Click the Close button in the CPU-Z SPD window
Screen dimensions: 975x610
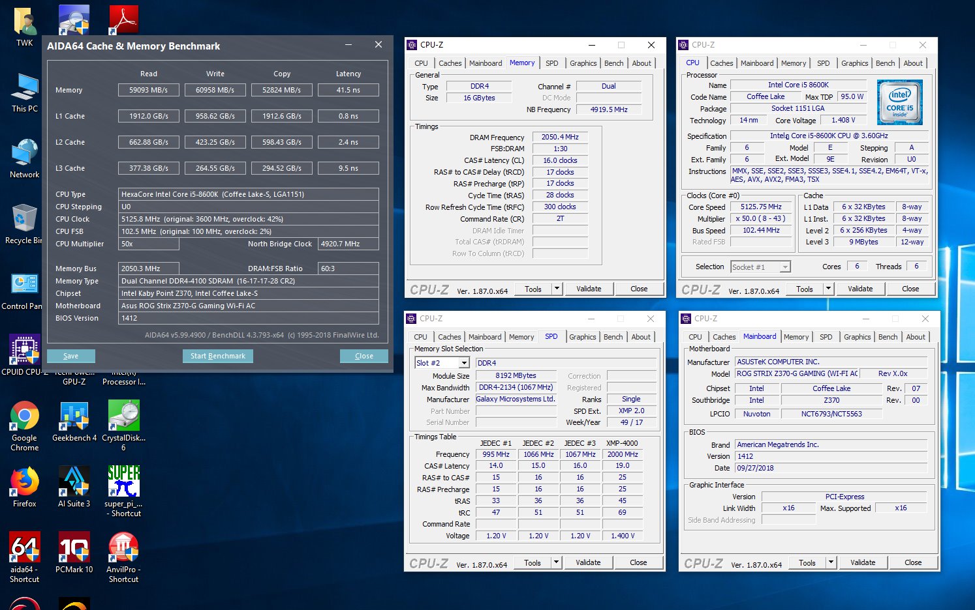pos(638,562)
